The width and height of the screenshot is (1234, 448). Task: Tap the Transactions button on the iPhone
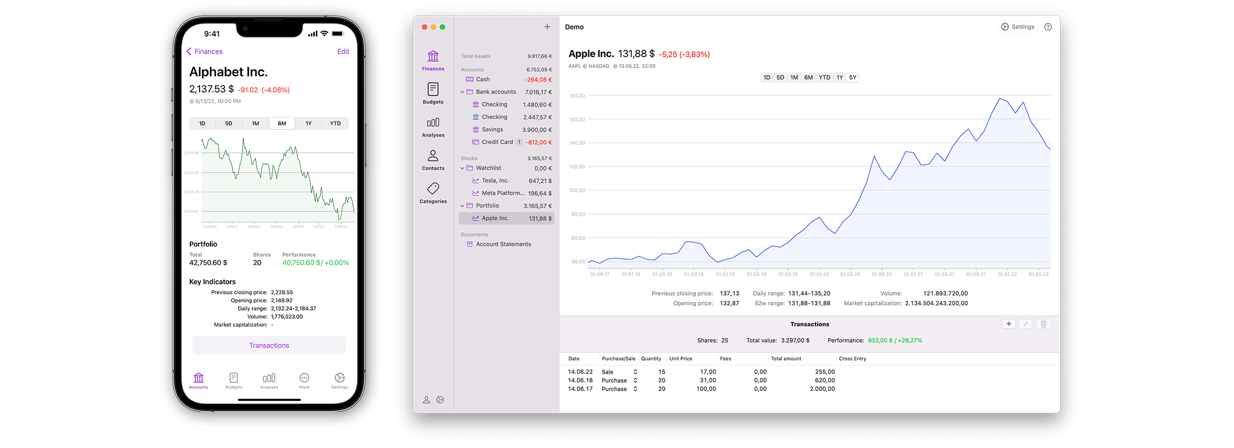point(269,346)
